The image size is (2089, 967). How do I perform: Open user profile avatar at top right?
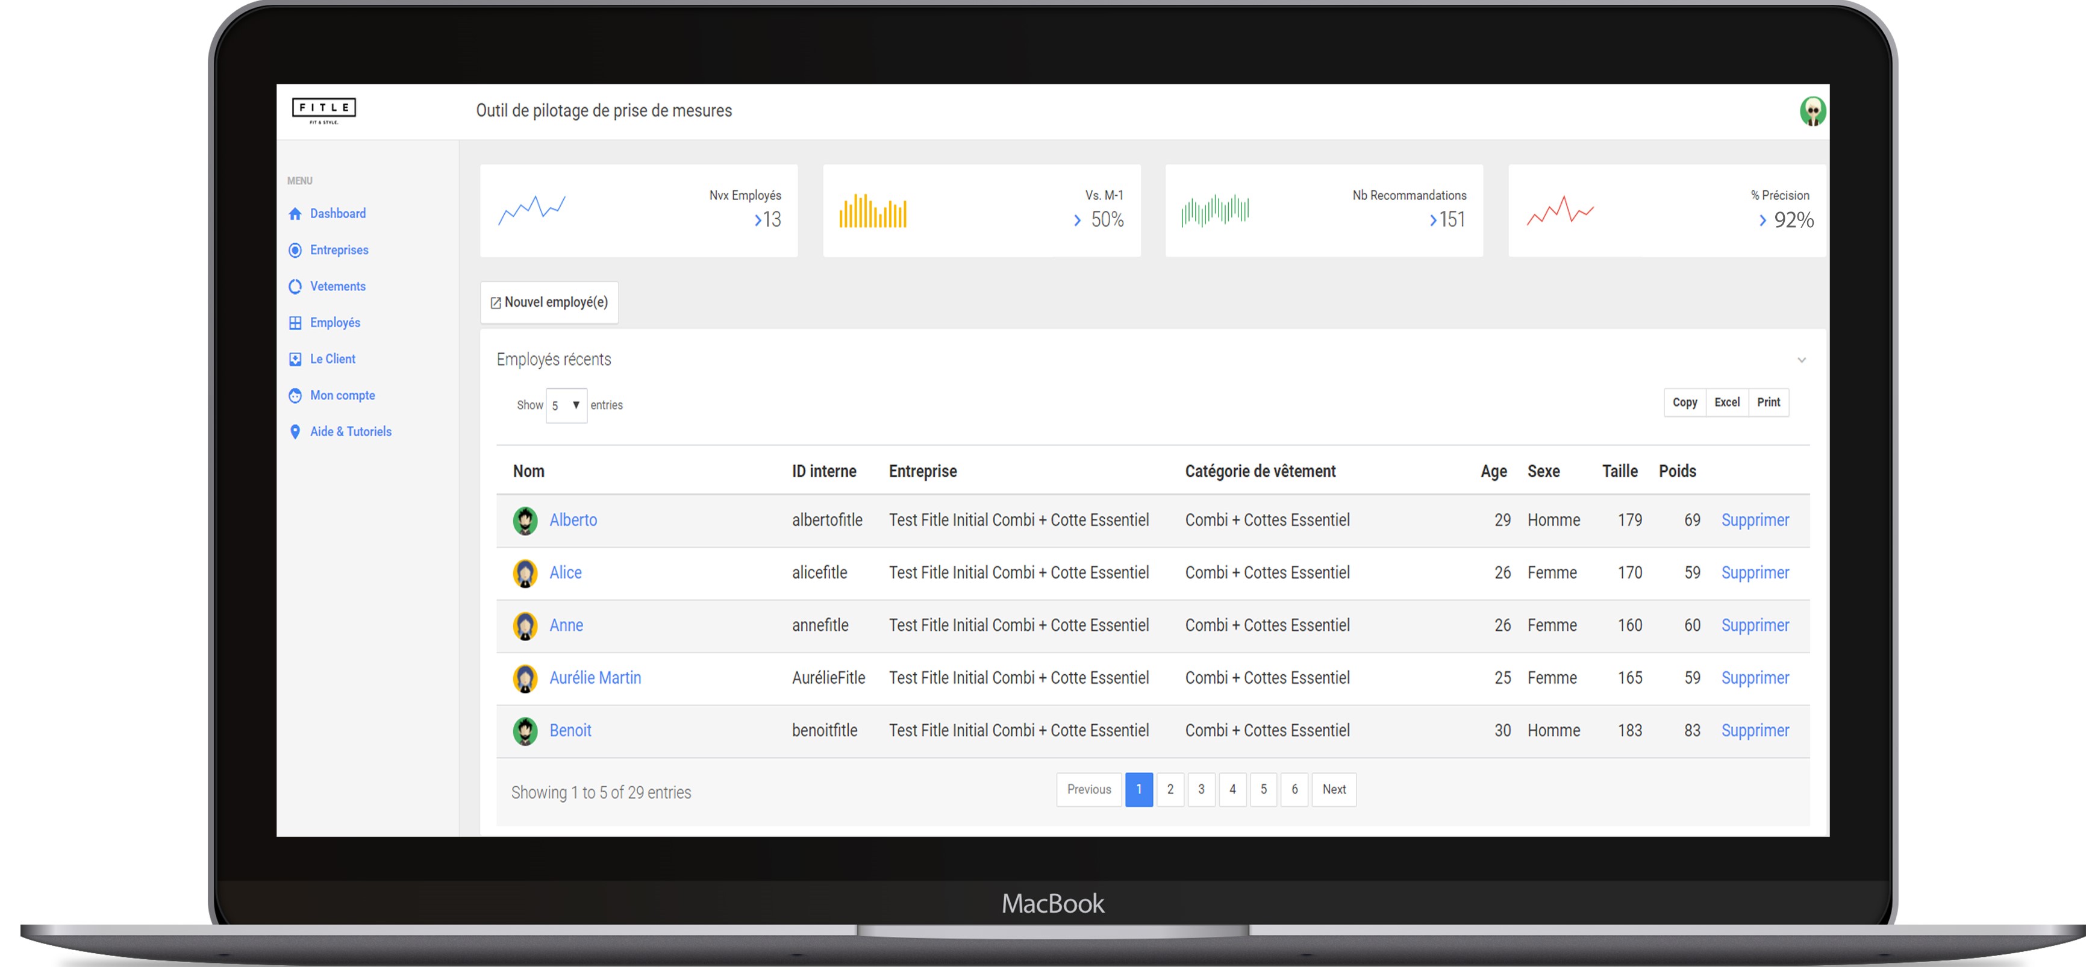pos(1812,111)
